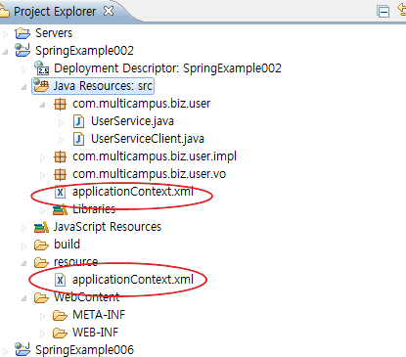
Task: Expand the com.multicampus.biz.user.impl package
Action: tap(42, 157)
